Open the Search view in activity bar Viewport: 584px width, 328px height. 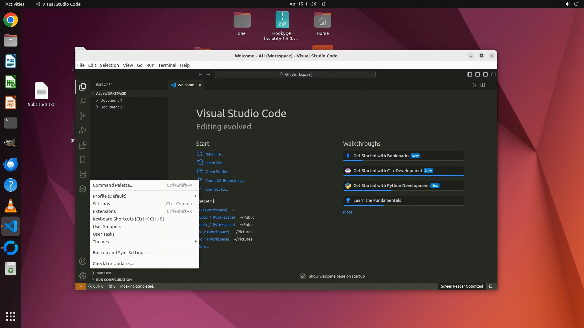(x=83, y=101)
